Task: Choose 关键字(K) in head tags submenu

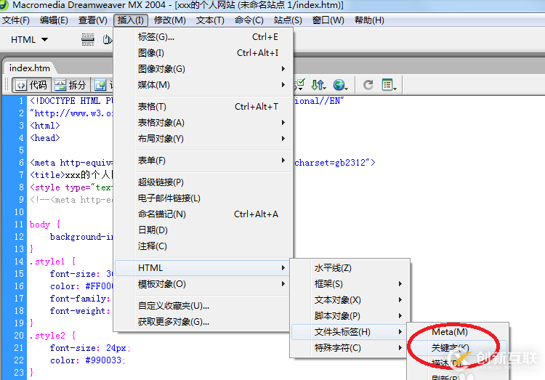Action: click(457, 347)
